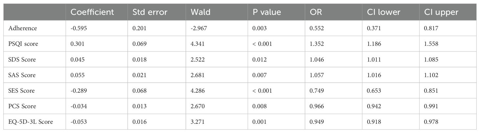
Task: Click the SES Score CI lower 0.653
Action: (x=374, y=91)
